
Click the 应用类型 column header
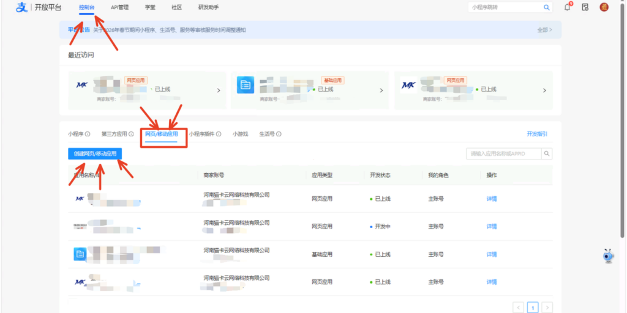tap(322, 175)
